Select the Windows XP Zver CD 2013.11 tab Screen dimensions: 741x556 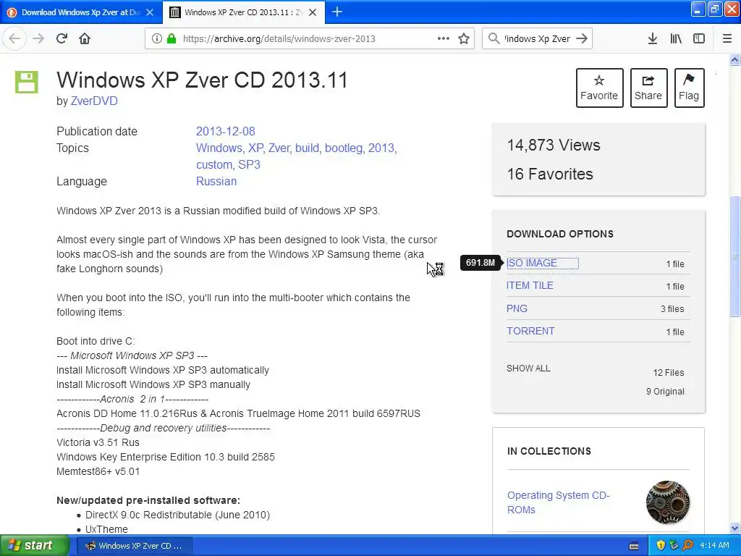243,12
